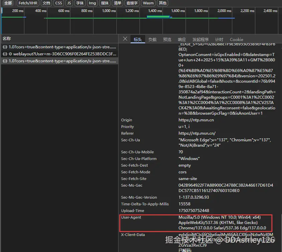
Task: Click the Sec-Fetch-Dest value empty
Action: (185, 165)
